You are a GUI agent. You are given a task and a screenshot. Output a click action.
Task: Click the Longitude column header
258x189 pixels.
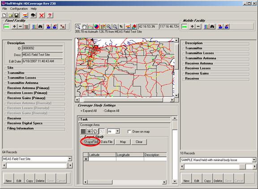130,155
